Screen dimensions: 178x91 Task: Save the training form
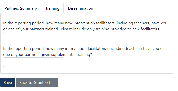[8, 82]
